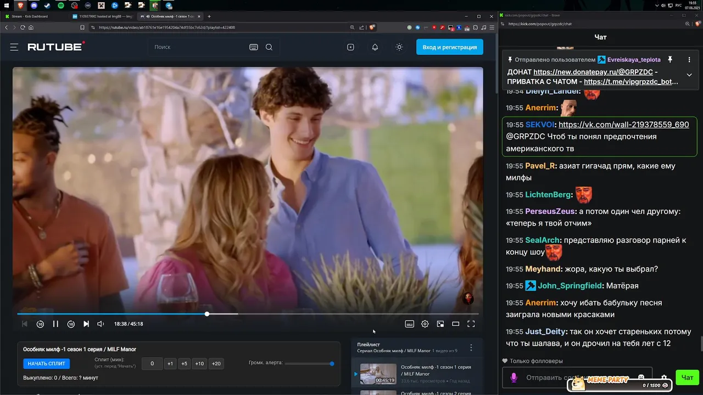
Task: Open Spotify from the taskbar
Action: coord(61,5)
